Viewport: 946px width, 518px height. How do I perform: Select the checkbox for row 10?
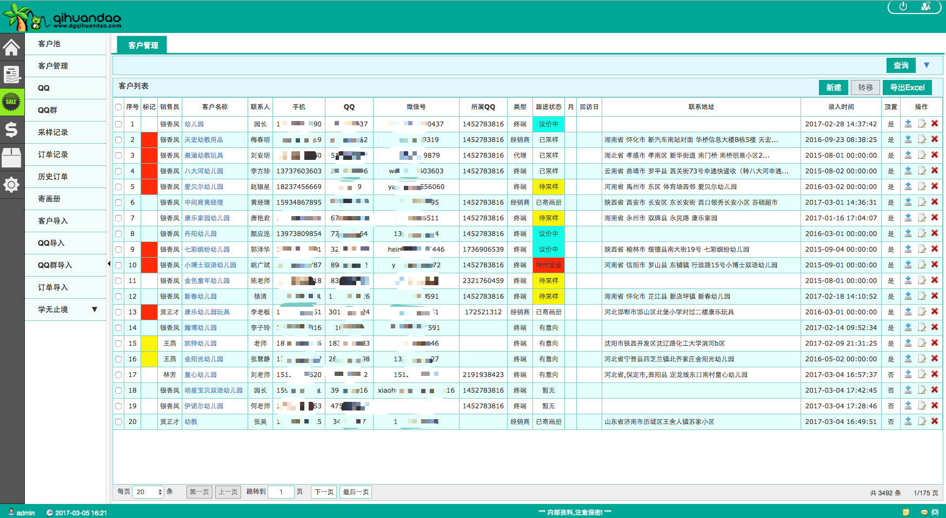[x=118, y=265]
